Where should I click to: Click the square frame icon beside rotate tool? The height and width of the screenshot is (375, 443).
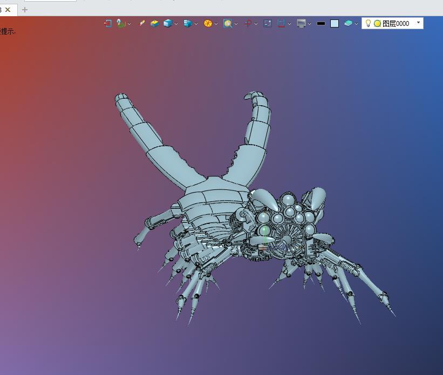point(268,24)
